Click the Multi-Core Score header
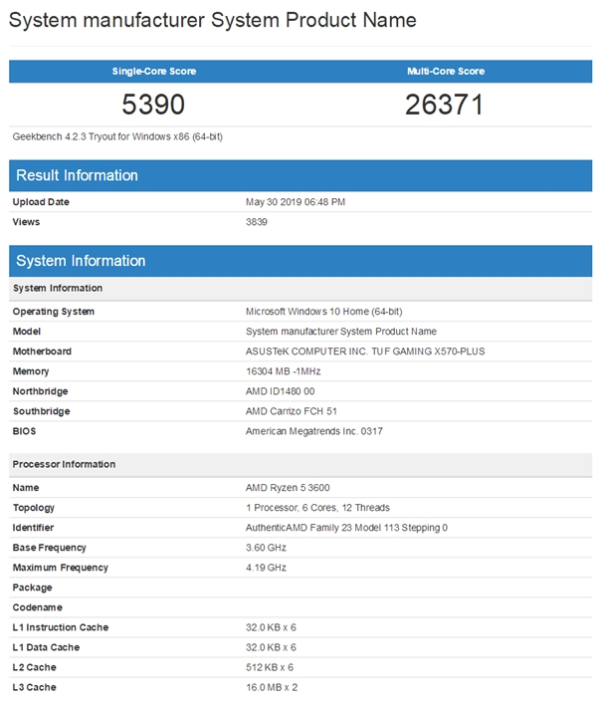This screenshot has height=707, width=597. pyautogui.click(x=444, y=72)
